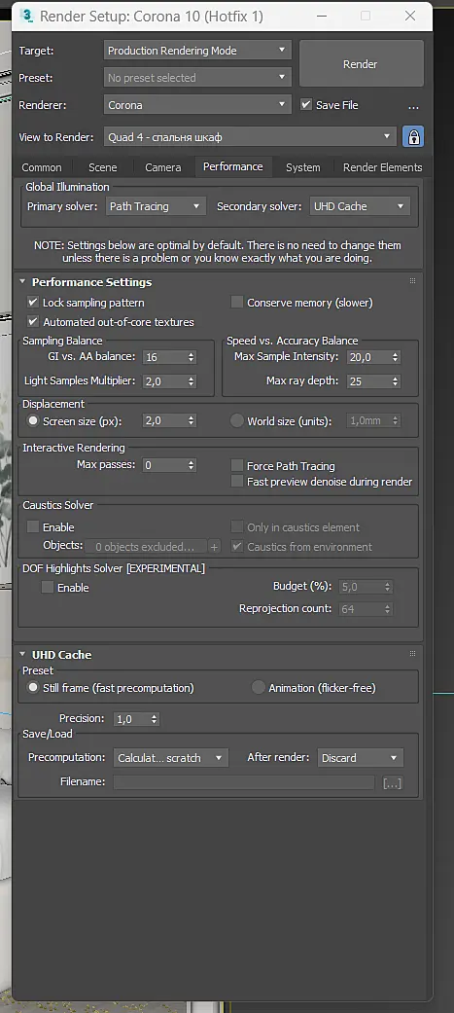Click the UHD Cache rollout grip icon
The width and height of the screenshot is (454, 1013).
[412, 654]
